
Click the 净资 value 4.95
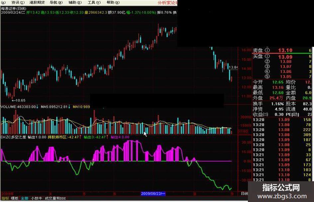[x=279, y=109]
